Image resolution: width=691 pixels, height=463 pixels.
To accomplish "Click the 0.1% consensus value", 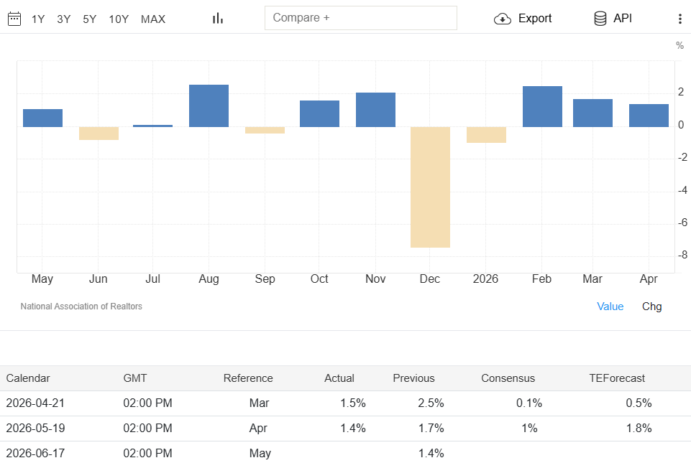I will coord(529,403).
